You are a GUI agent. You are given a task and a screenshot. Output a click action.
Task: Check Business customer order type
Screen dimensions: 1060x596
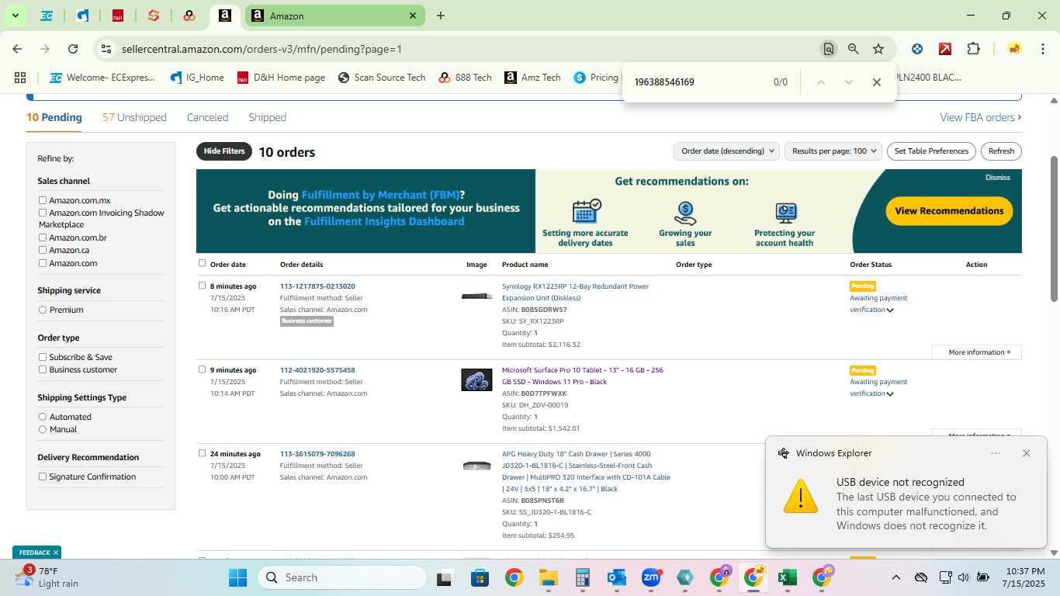(43, 369)
